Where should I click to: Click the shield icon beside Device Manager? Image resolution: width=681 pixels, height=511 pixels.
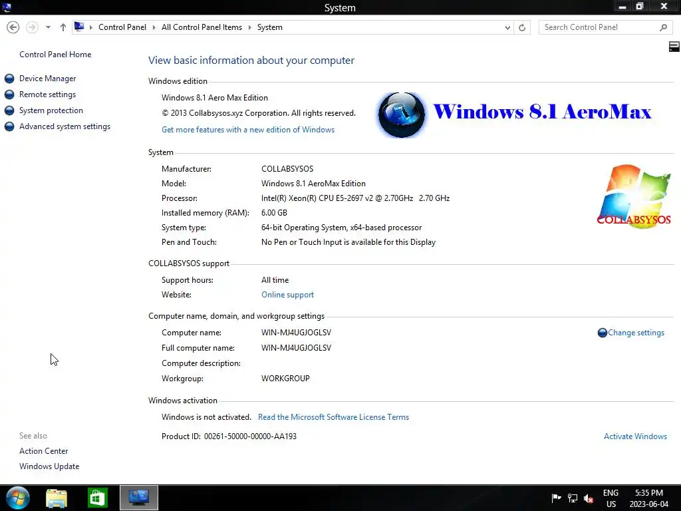coord(9,79)
